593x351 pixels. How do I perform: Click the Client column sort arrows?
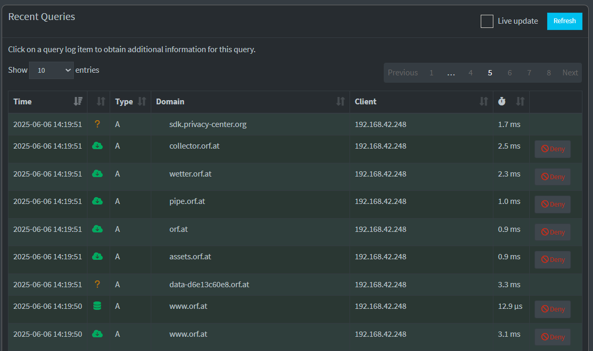click(483, 102)
